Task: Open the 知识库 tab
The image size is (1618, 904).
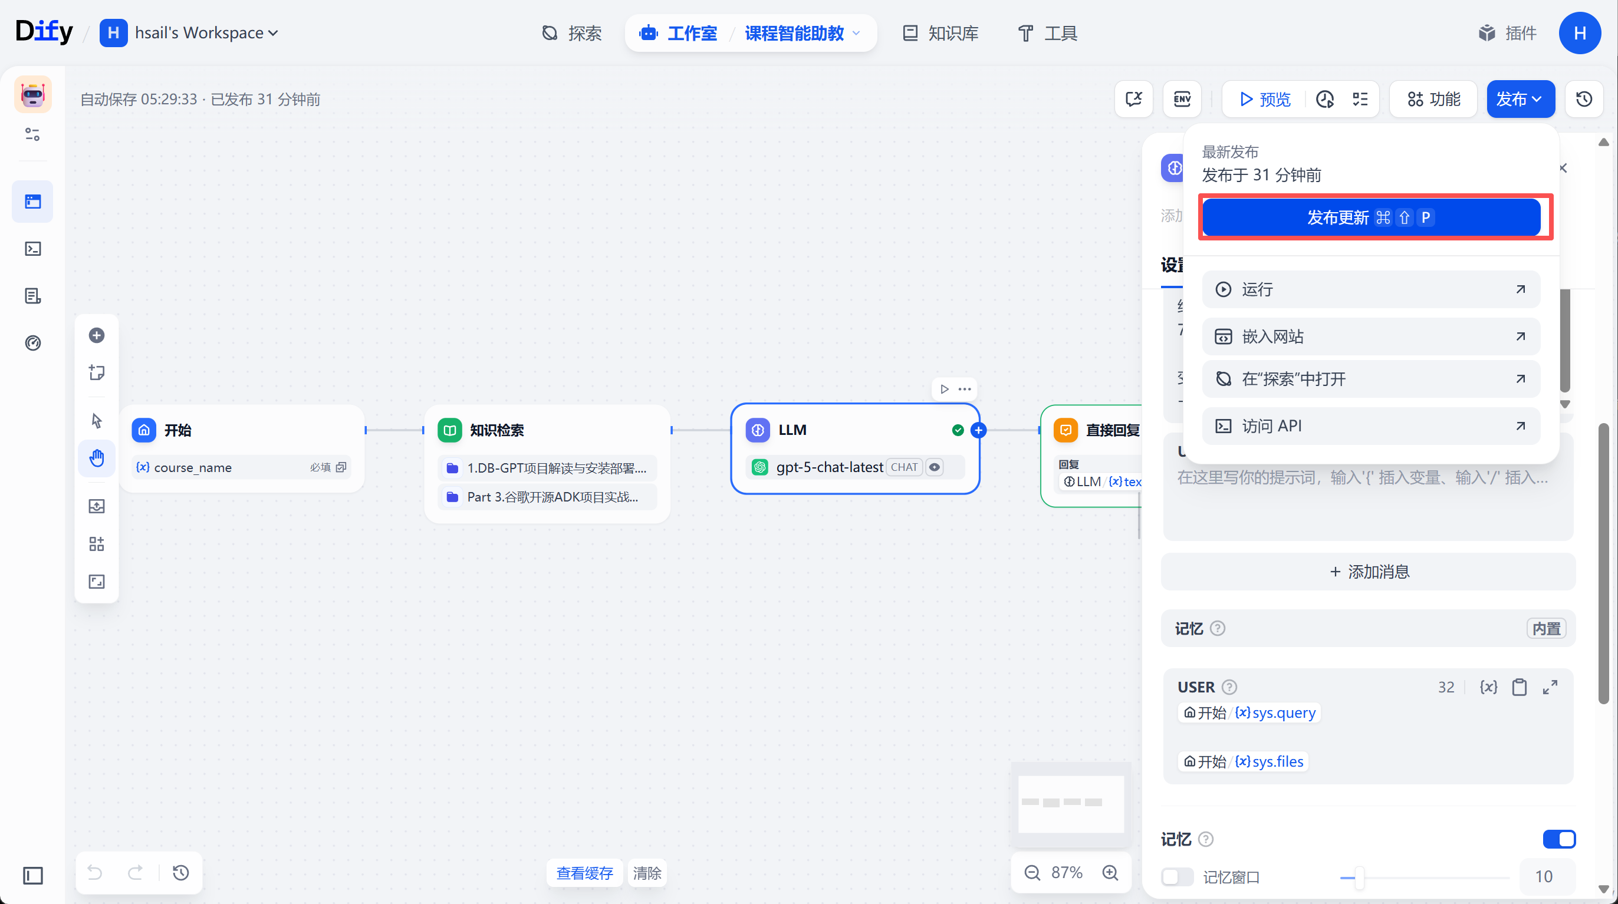Action: pos(940,32)
